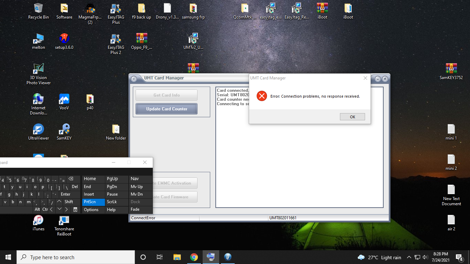Click the Home key on on-screen keyboard
The width and height of the screenshot is (470, 264).
[94, 179]
